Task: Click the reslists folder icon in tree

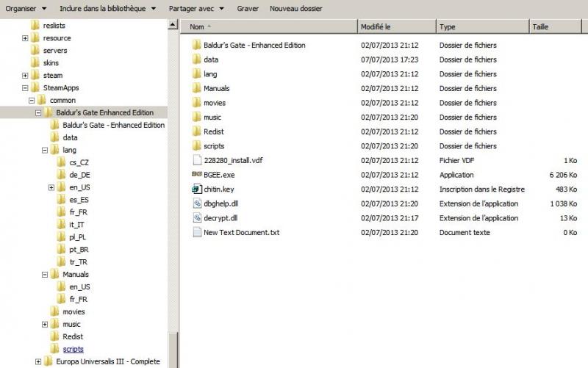Action: tap(35, 25)
